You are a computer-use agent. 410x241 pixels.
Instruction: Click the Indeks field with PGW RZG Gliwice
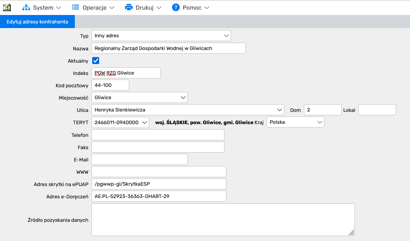[x=126, y=73]
